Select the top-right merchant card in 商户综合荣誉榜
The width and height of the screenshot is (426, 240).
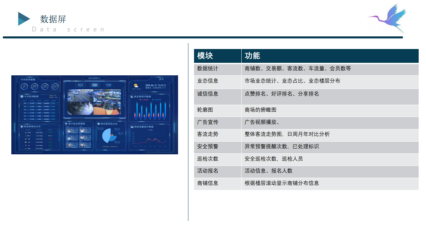(85, 130)
